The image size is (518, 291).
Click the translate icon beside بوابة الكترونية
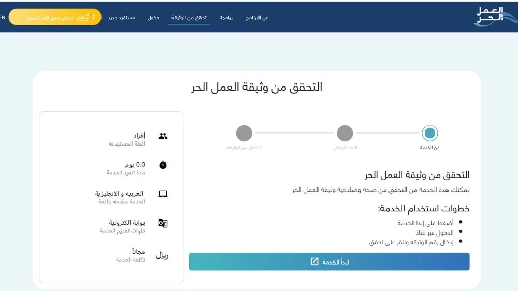(163, 223)
